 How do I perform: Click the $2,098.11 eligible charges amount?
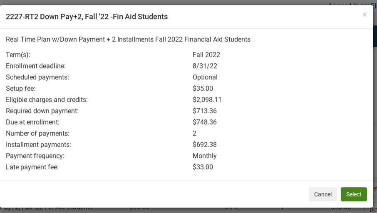(207, 100)
